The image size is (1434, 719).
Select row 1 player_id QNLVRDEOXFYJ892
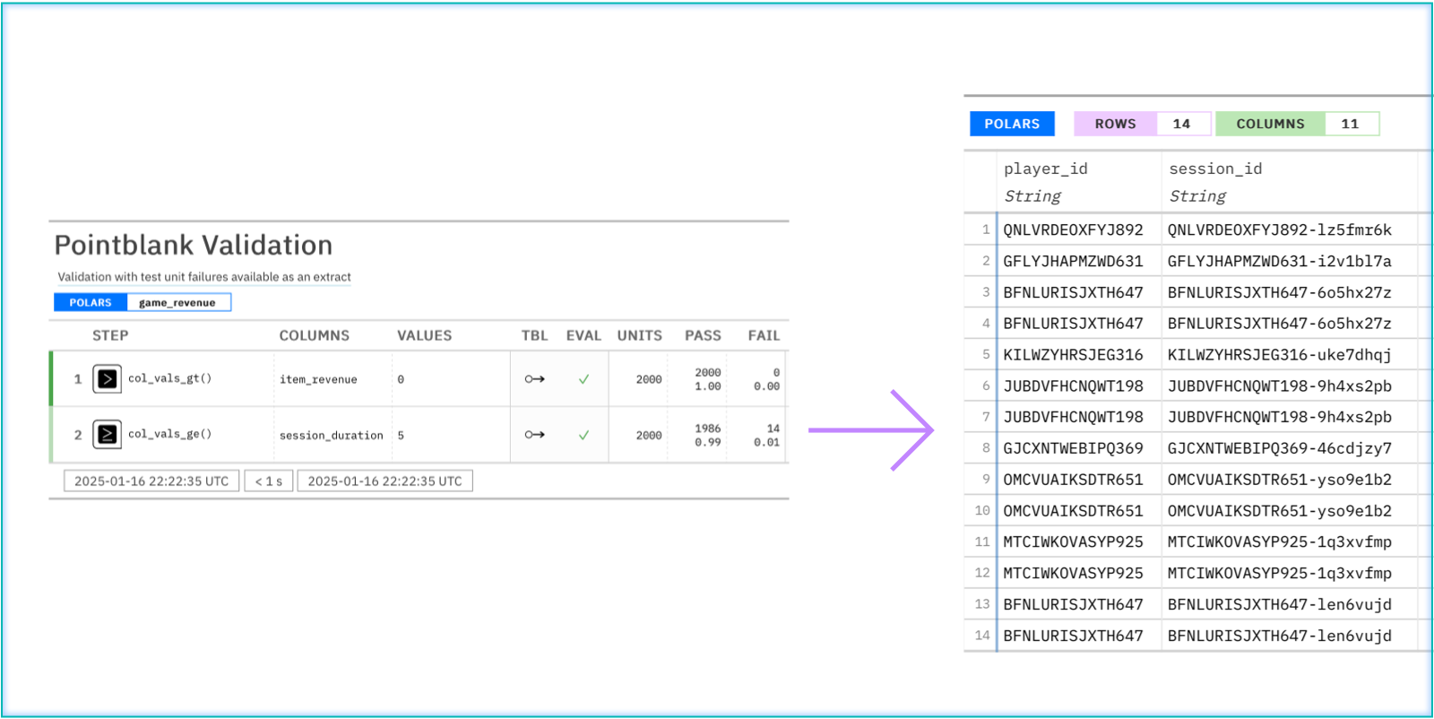tap(1073, 230)
